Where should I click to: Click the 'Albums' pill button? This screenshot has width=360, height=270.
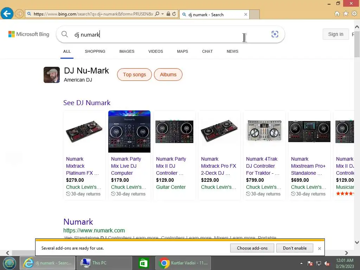pos(168,75)
